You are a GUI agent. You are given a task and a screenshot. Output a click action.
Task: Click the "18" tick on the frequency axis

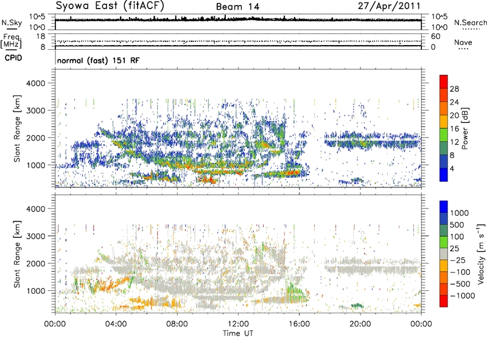[41, 36]
